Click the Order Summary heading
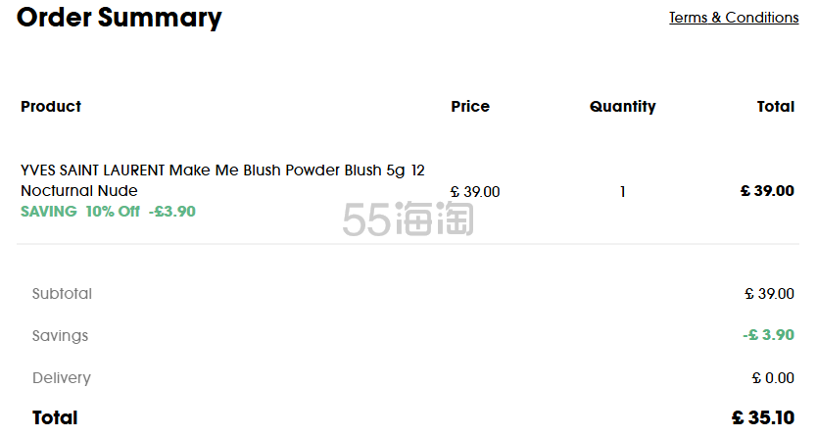 (120, 18)
